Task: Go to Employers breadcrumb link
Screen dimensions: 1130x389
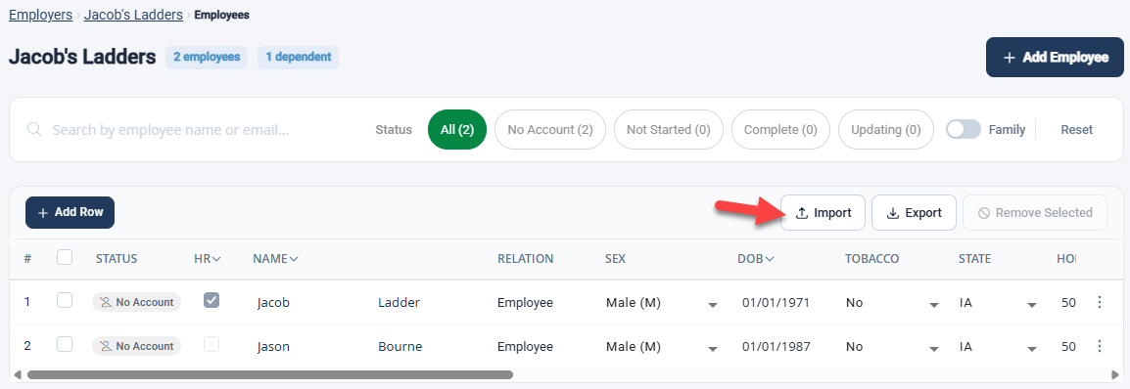Action: click(x=40, y=15)
